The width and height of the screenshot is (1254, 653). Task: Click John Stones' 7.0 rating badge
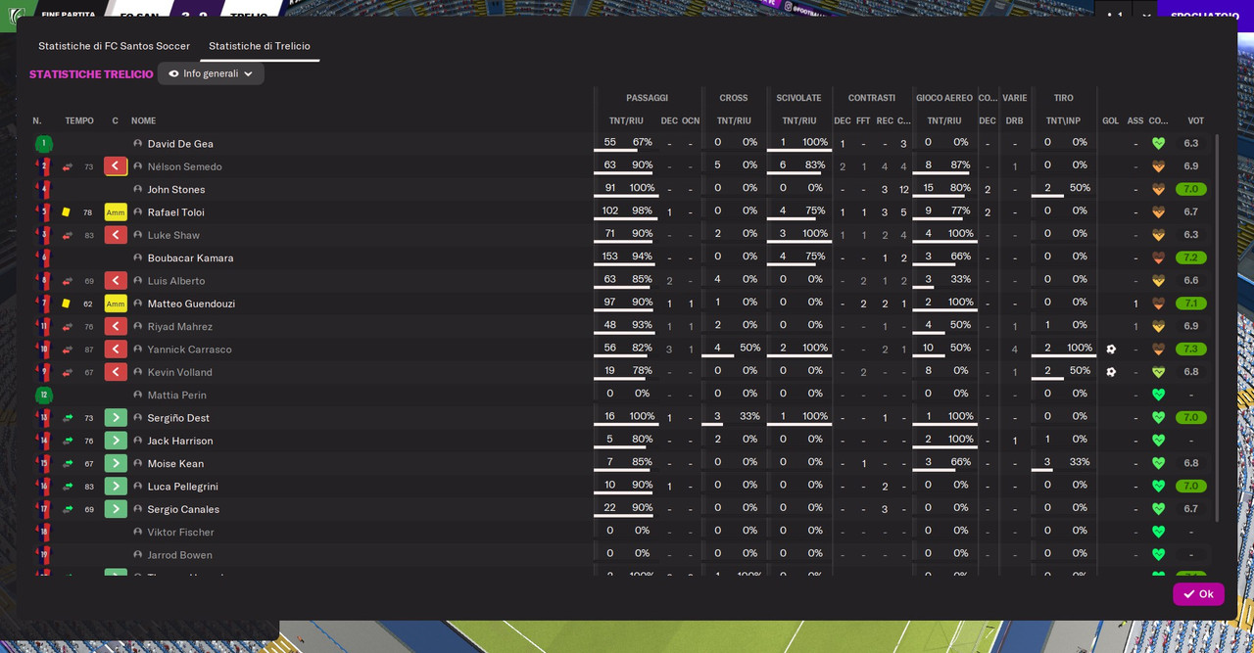point(1191,189)
